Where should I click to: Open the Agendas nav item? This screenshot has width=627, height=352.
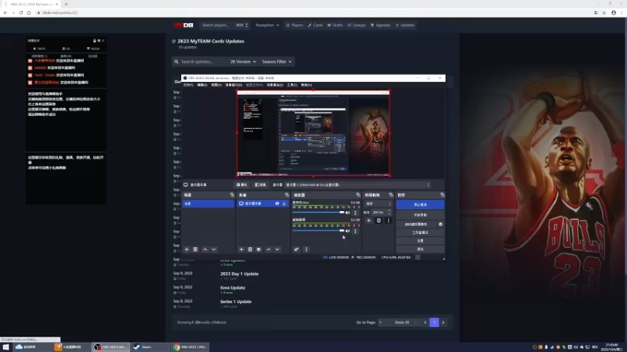[380, 25]
